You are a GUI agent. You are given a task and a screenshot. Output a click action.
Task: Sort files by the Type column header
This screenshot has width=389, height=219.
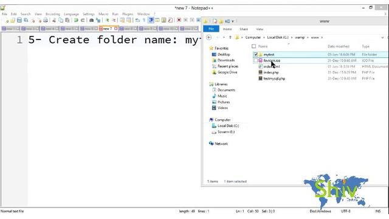(x=366, y=46)
